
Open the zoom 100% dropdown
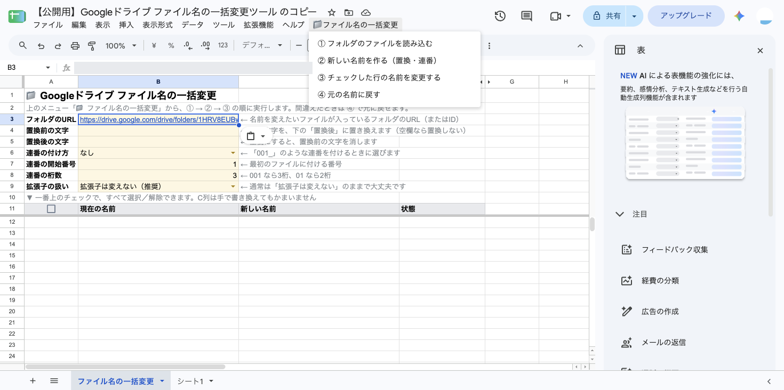tap(121, 45)
